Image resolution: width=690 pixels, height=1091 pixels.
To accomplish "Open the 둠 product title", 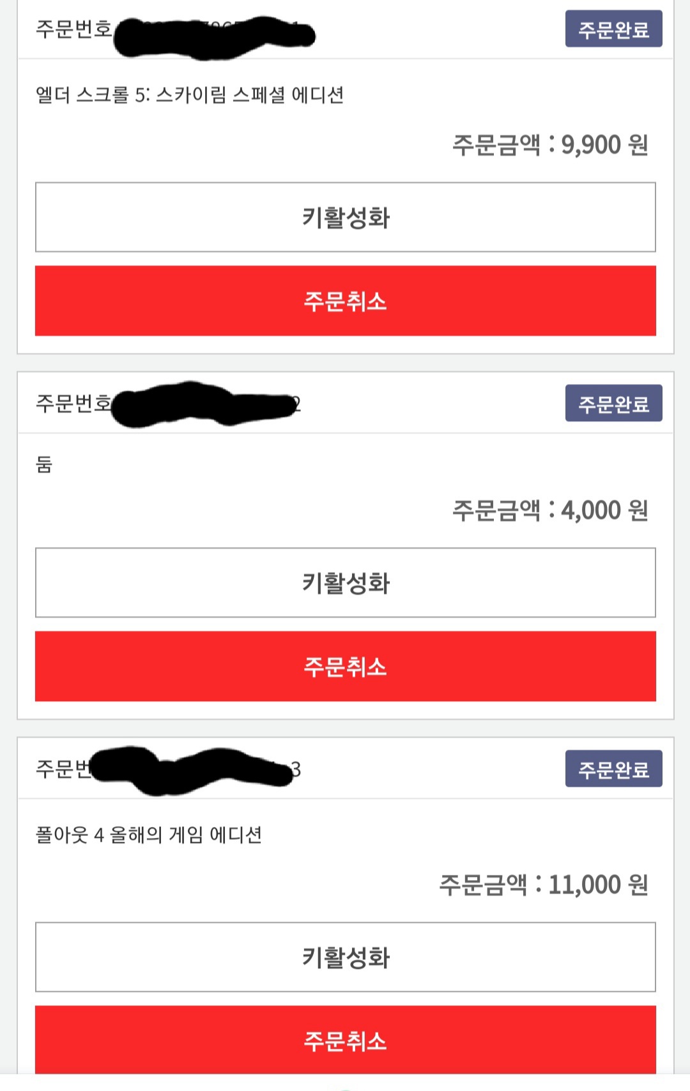I will 44,464.
